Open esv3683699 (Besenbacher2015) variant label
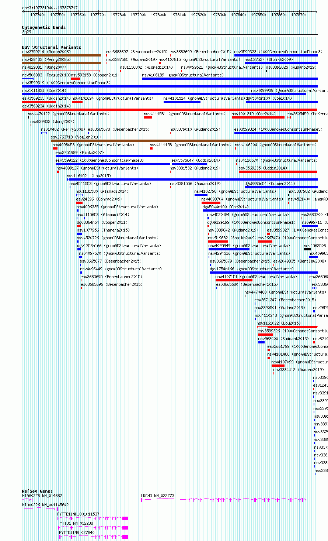The image size is (328, 541). click(x=200, y=52)
